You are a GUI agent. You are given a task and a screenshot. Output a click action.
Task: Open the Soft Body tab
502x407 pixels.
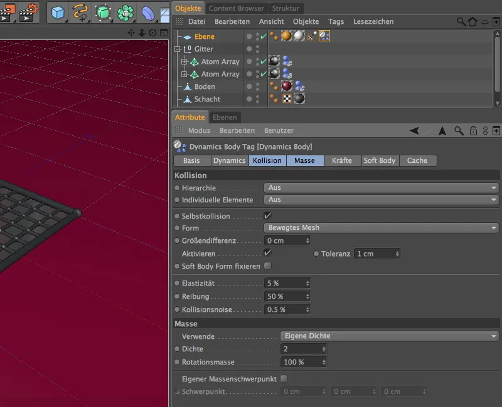tap(380, 160)
